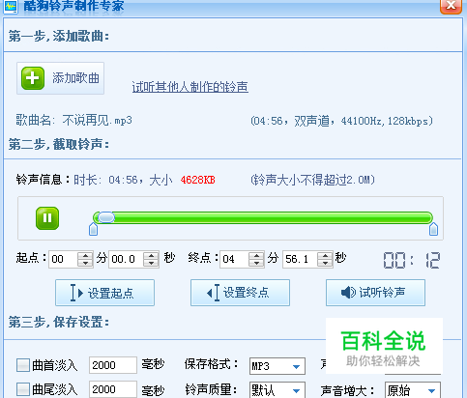The image size is (467, 398).
Task: Click the 设置终点 button
Action: pos(240,293)
